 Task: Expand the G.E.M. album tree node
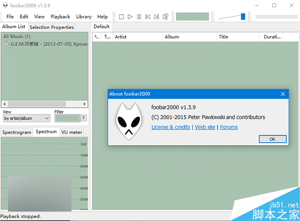click(6, 44)
